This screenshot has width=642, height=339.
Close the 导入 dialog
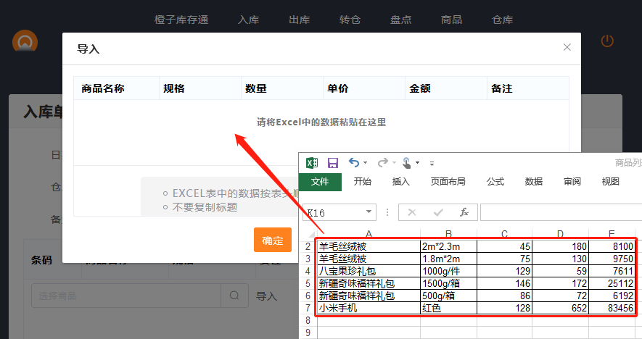567,48
